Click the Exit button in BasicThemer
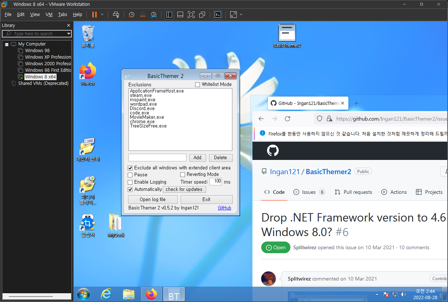Image resolution: width=448 pixels, height=302 pixels. coord(206,199)
